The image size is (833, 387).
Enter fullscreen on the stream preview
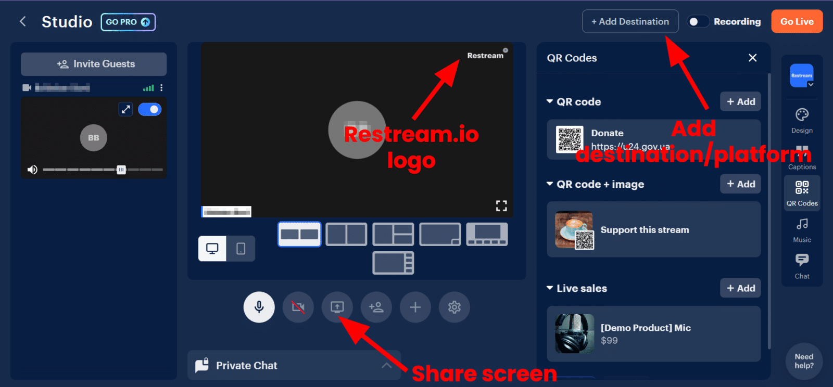[x=501, y=206]
